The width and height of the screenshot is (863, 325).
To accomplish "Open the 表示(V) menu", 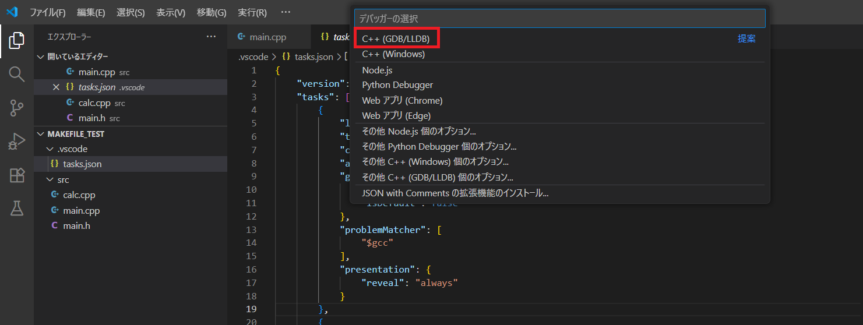I will coord(171,12).
